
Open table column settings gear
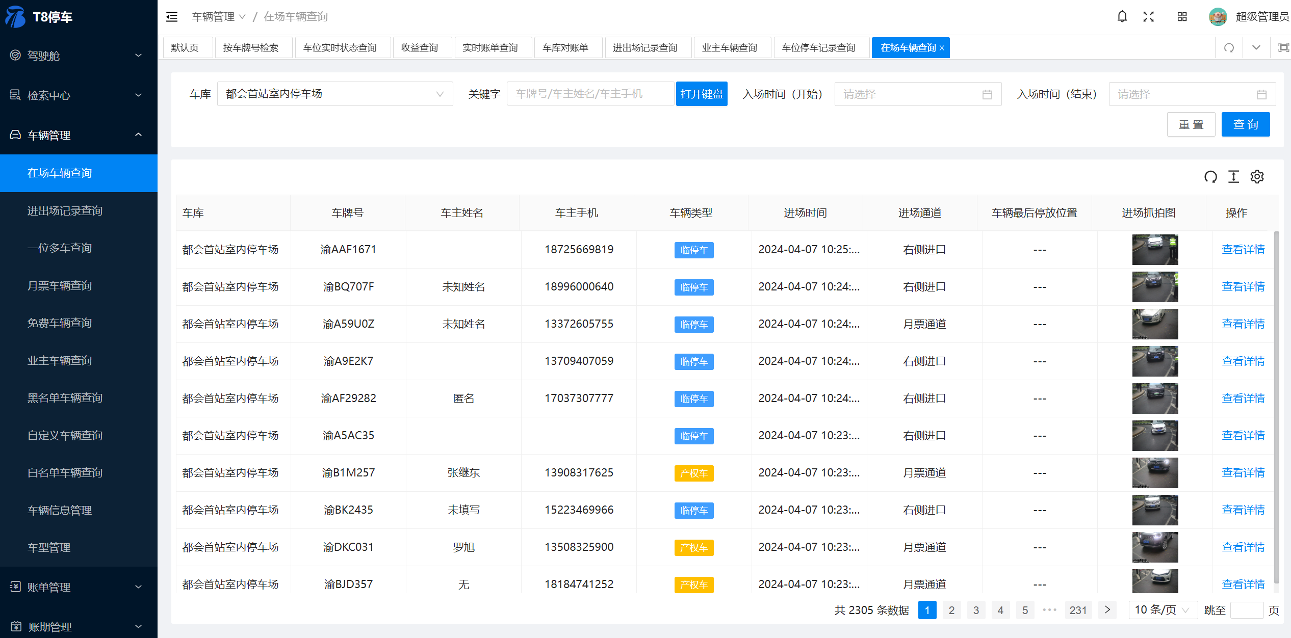coord(1257,177)
